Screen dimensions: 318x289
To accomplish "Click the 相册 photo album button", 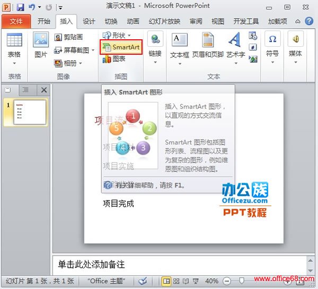I will (65, 63).
